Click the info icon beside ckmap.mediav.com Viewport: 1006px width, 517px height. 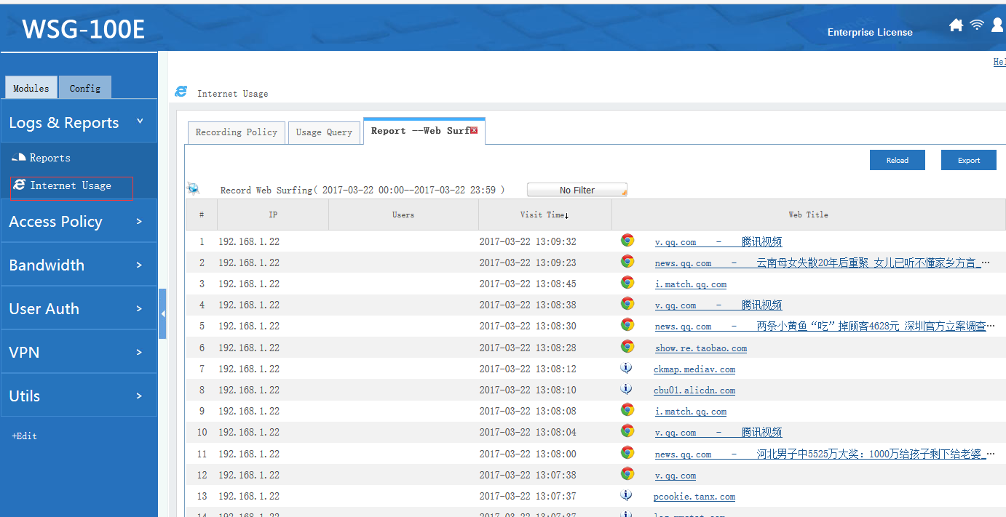(626, 368)
